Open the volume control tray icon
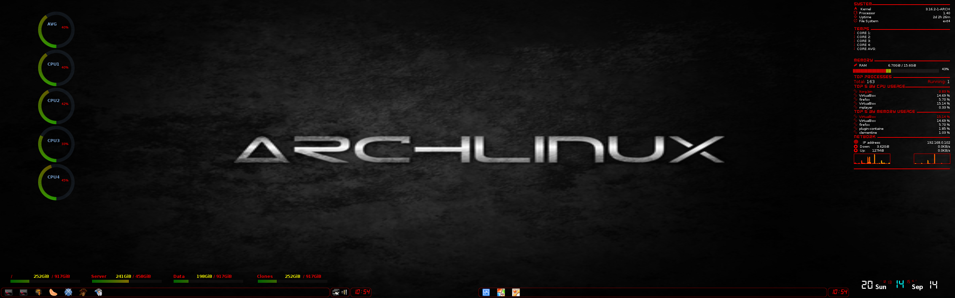955x298 pixels. coord(345,292)
